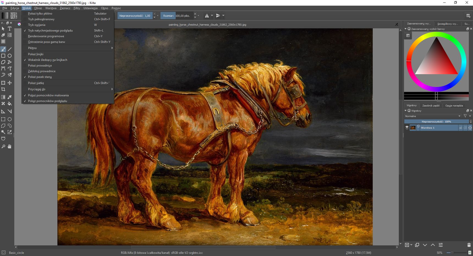
Task: Choose Pokaż siatkę entry
Action: 68,83
